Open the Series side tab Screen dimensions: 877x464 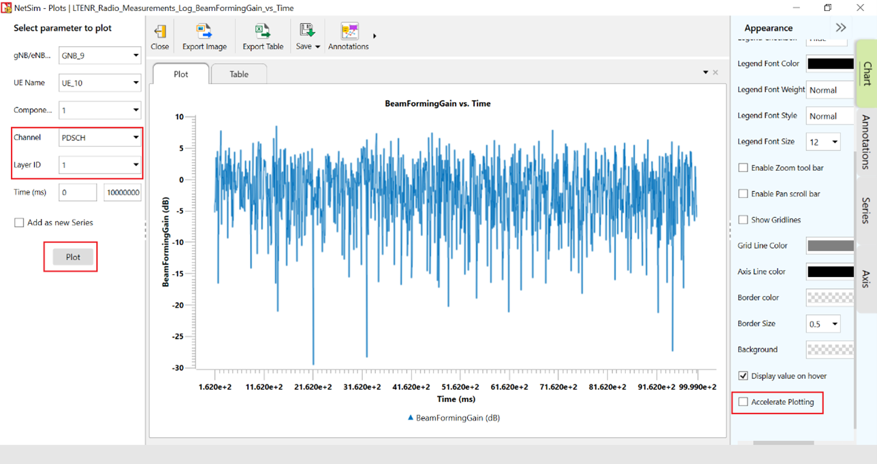(865, 210)
